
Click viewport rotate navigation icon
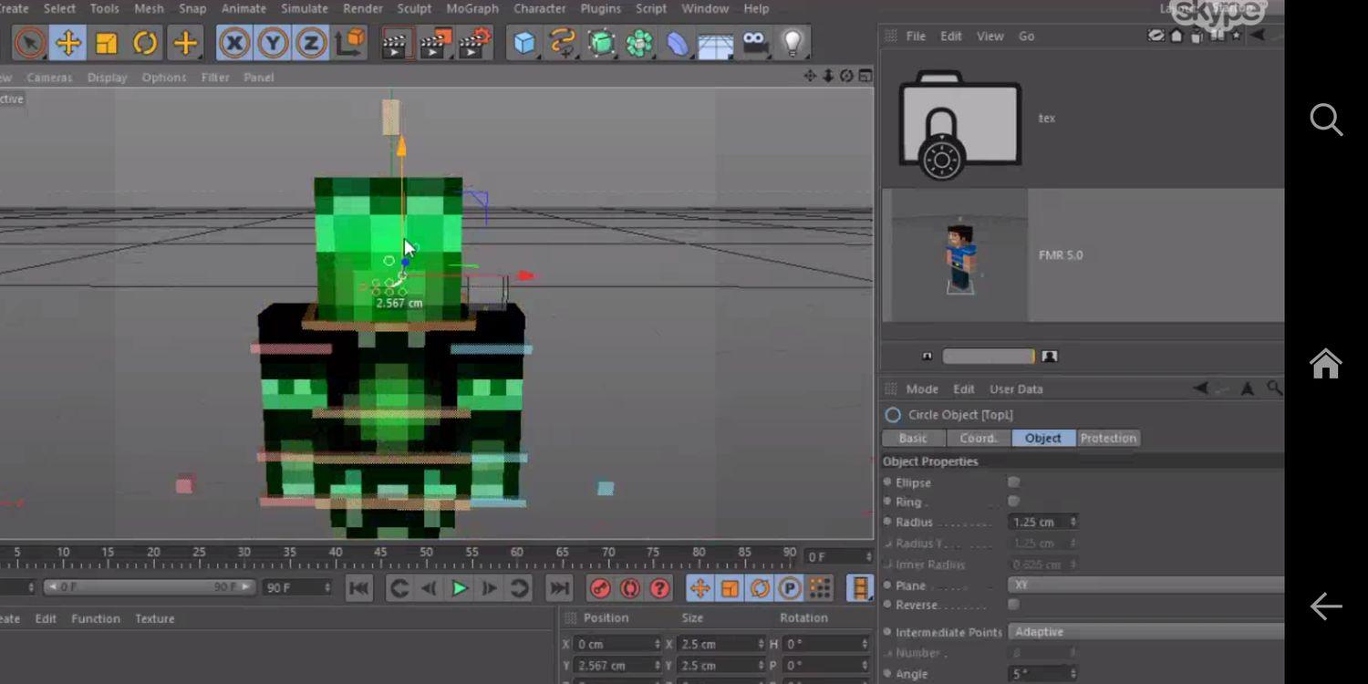[x=846, y=76]
